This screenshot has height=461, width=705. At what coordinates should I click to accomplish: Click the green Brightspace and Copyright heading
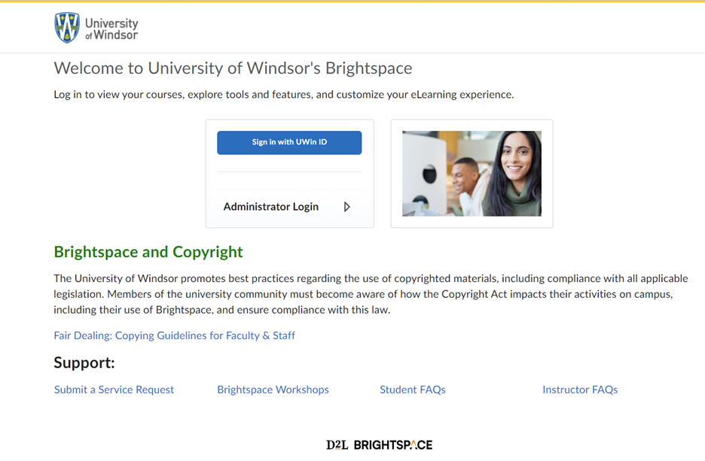tap(148, 252)
